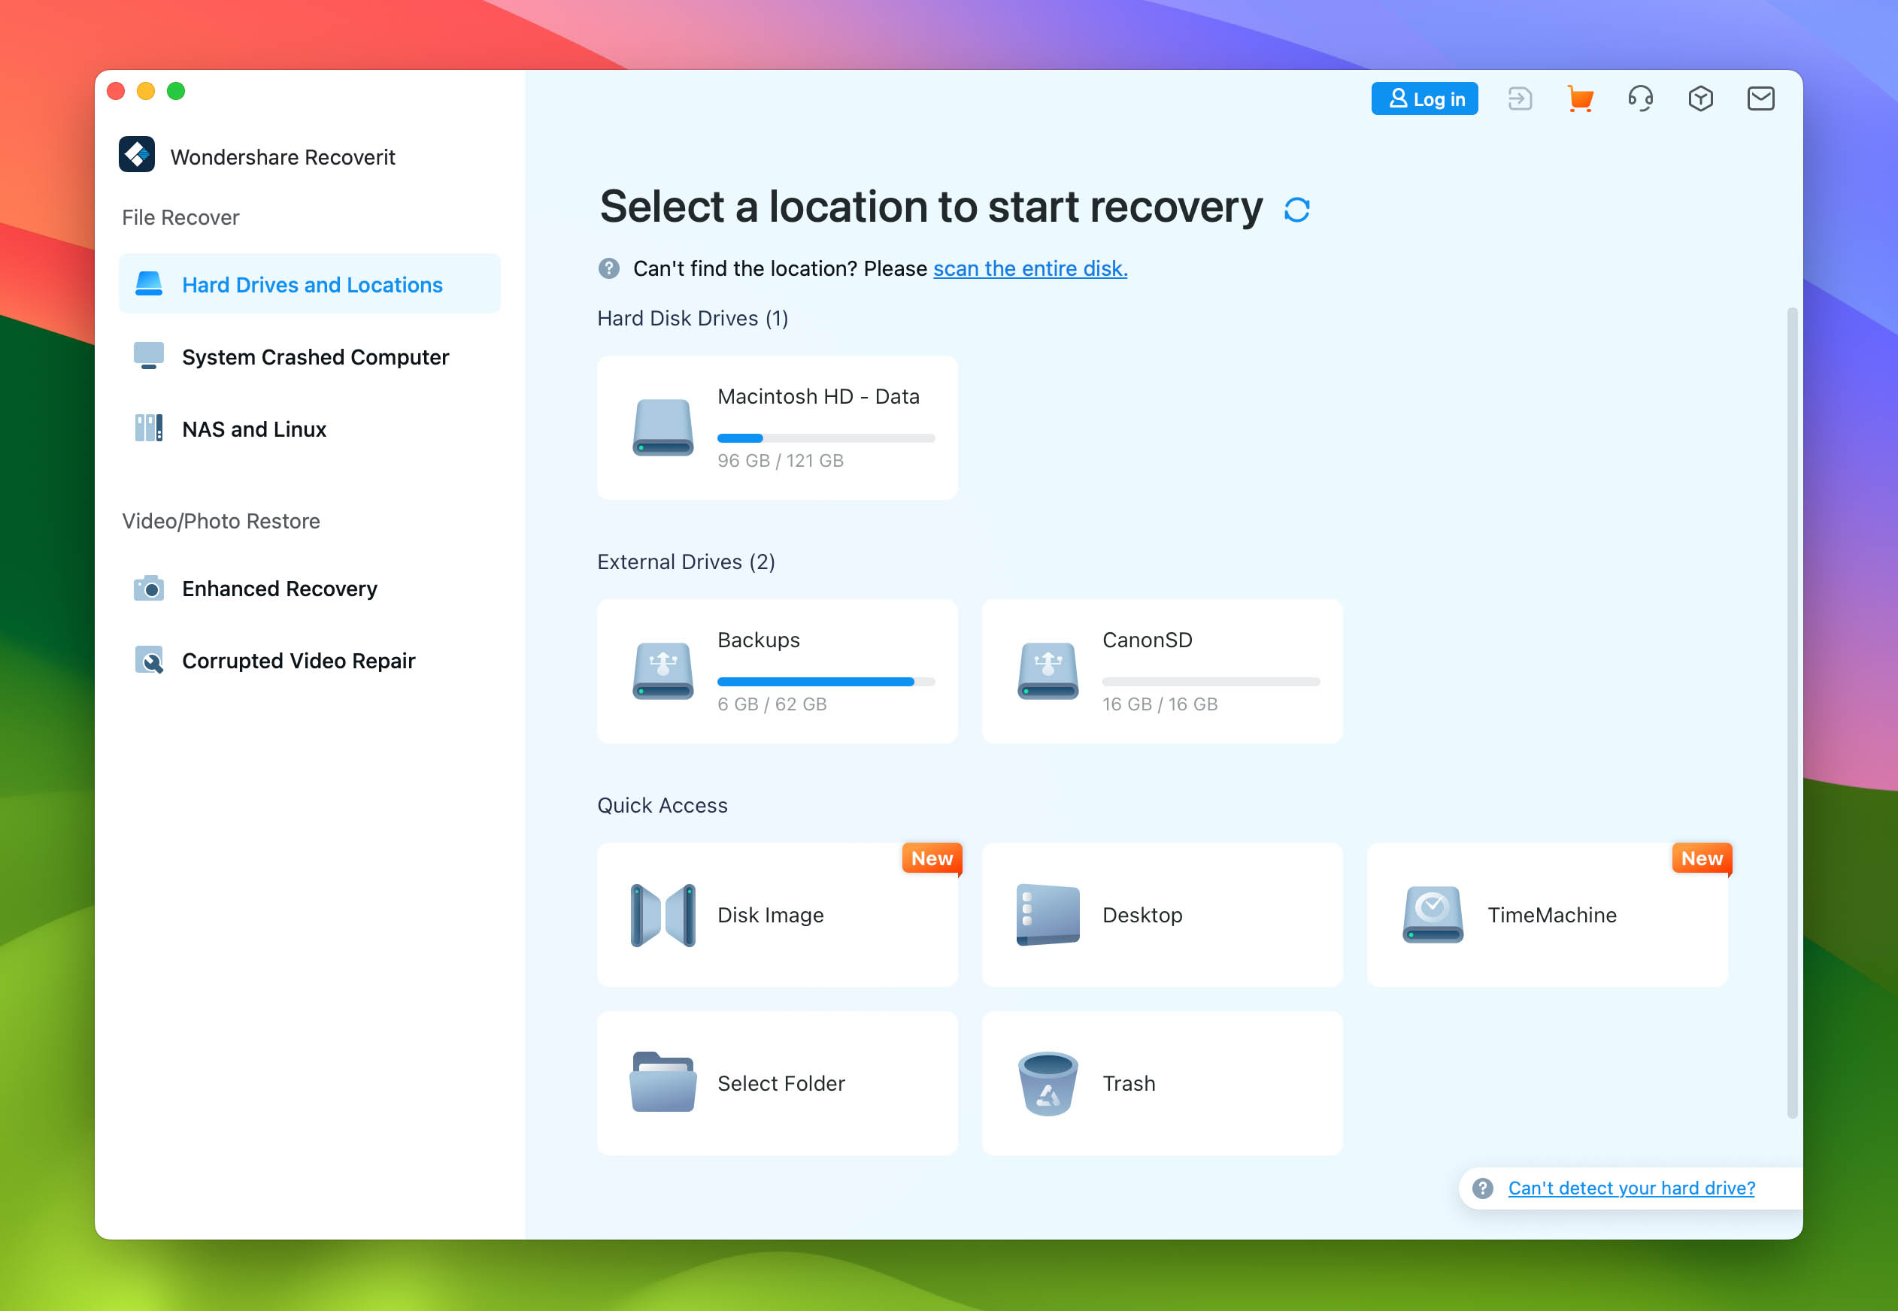The image size is (1898, 1311).
Task: Click the TimeMachine icon
Action: click(x=1432, y=915)
